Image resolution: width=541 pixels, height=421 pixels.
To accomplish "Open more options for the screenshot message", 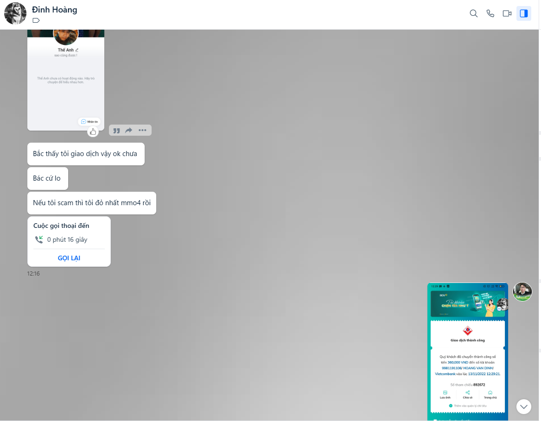I will coord(142,130).
